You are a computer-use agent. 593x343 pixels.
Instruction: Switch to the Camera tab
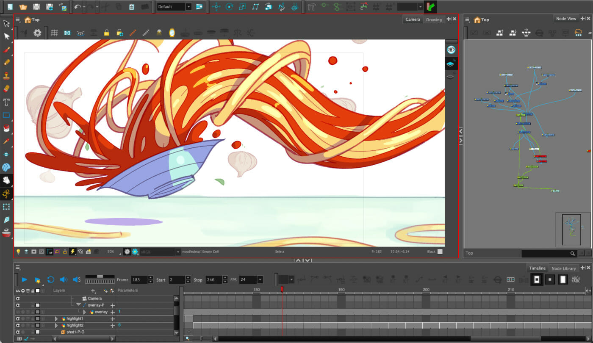tap(413, 19)
